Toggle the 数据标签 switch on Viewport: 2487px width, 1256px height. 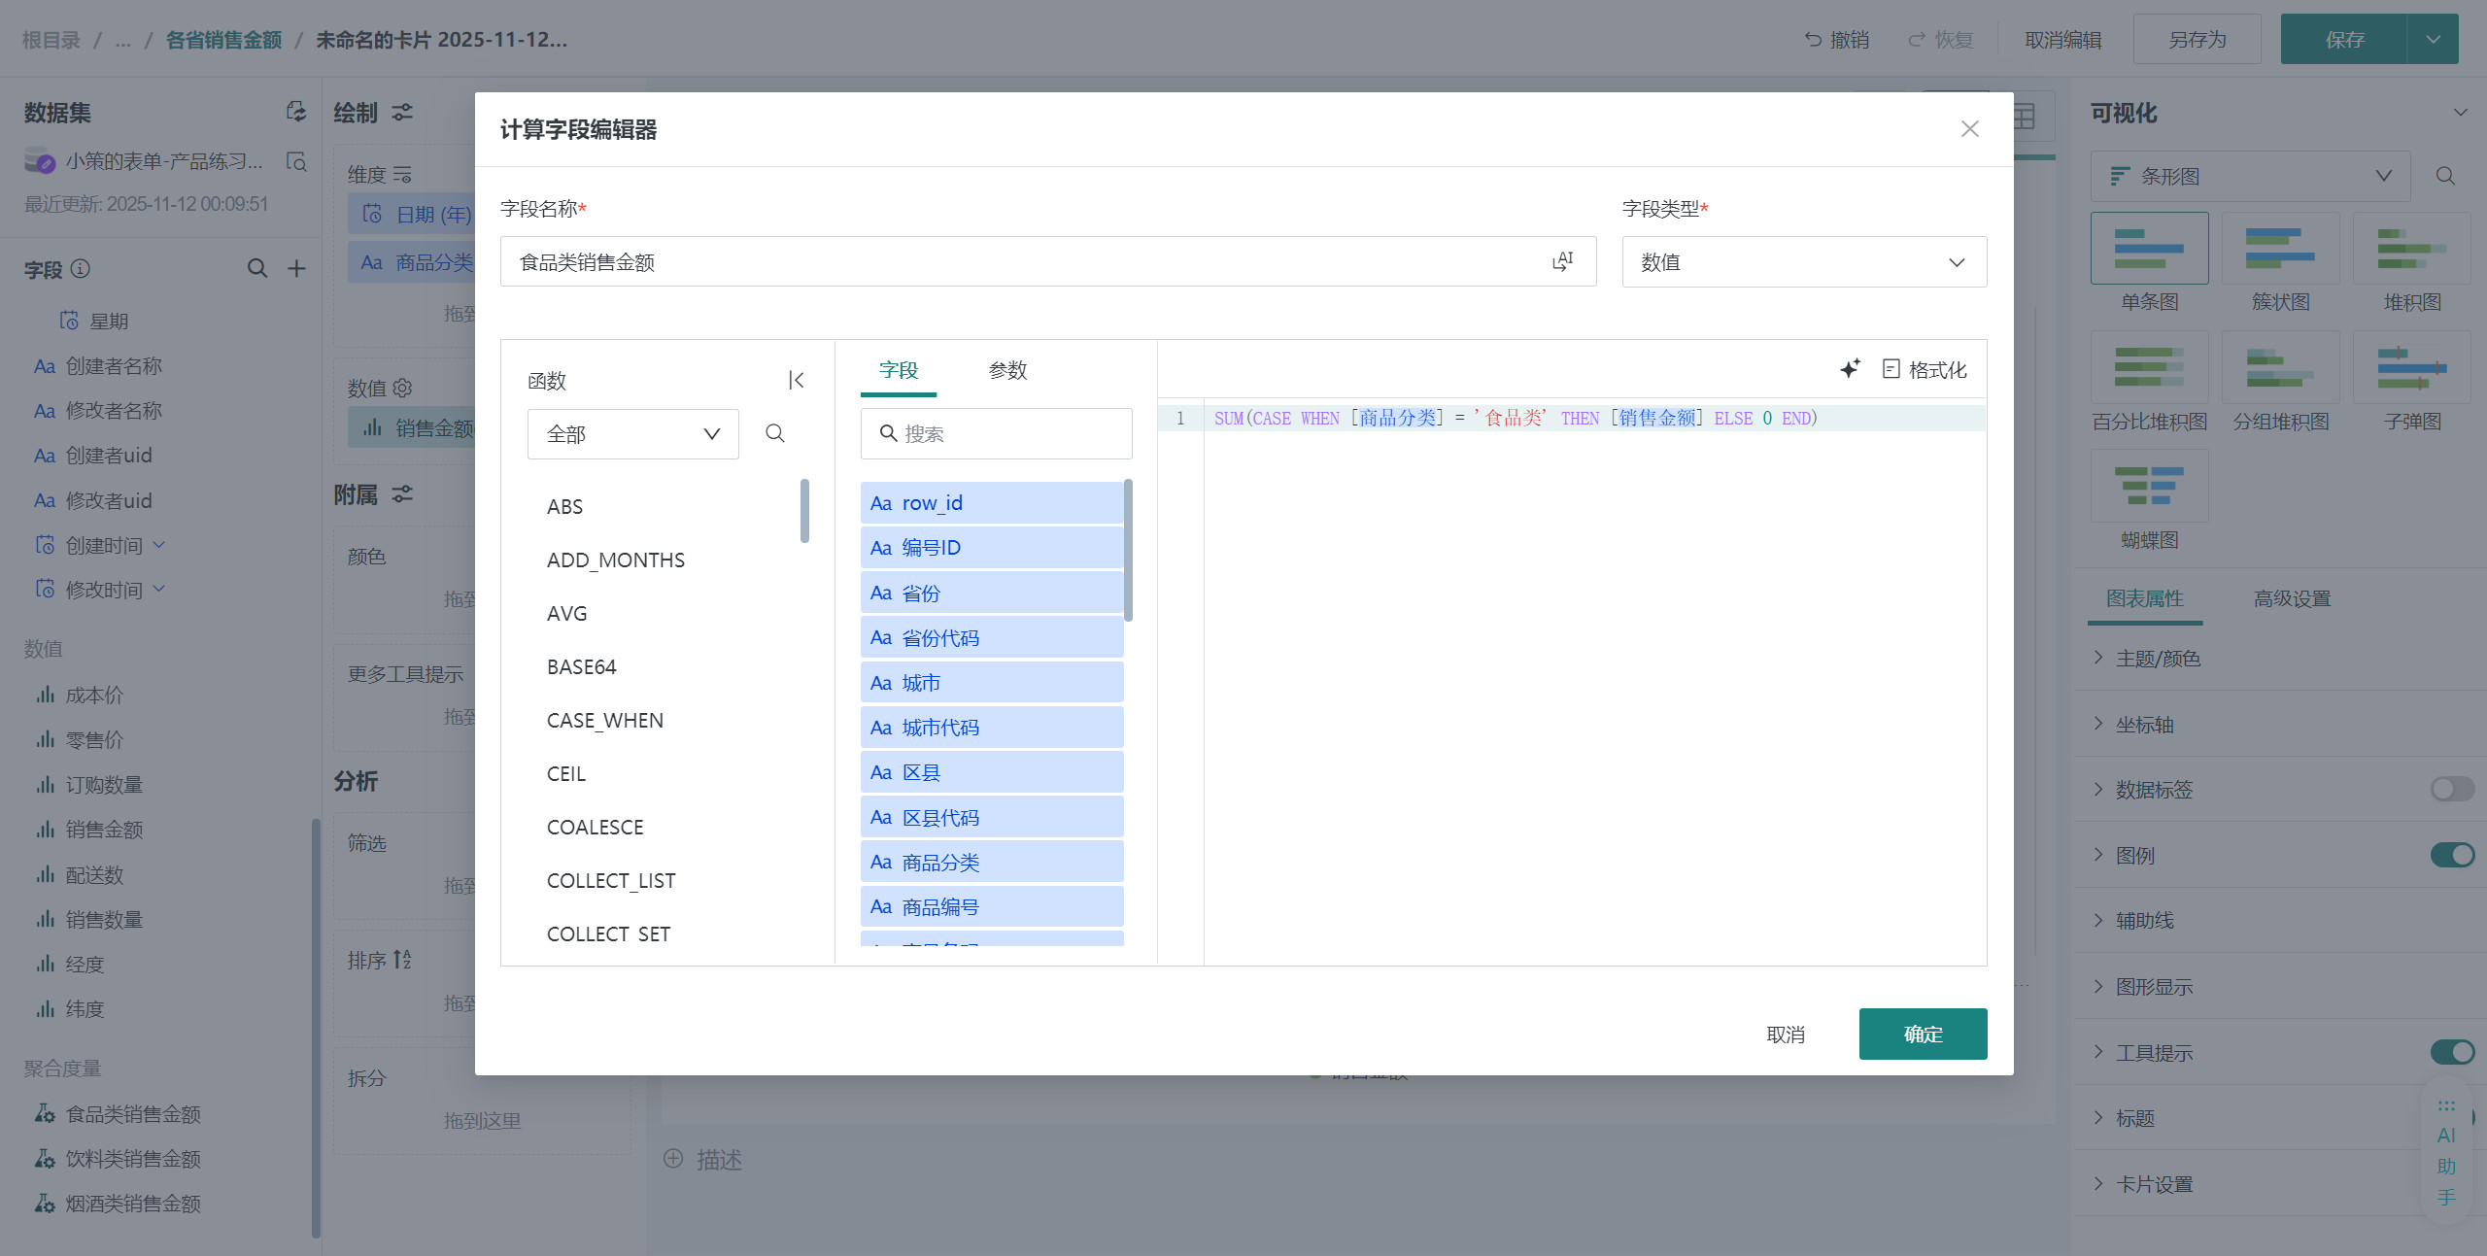2451,789
